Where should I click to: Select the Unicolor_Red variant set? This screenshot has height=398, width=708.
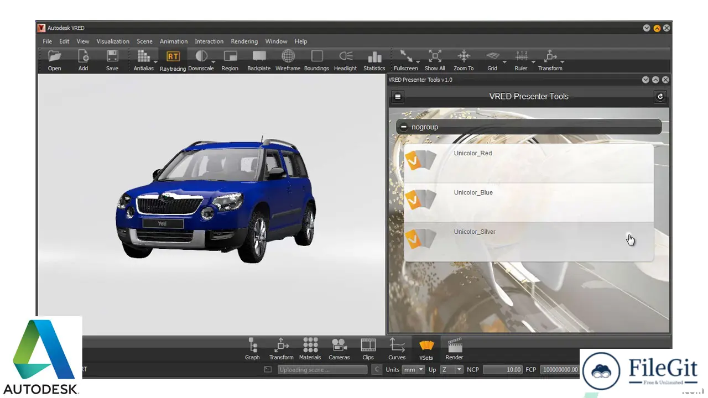pyautogui.click(x=528, y=164)
